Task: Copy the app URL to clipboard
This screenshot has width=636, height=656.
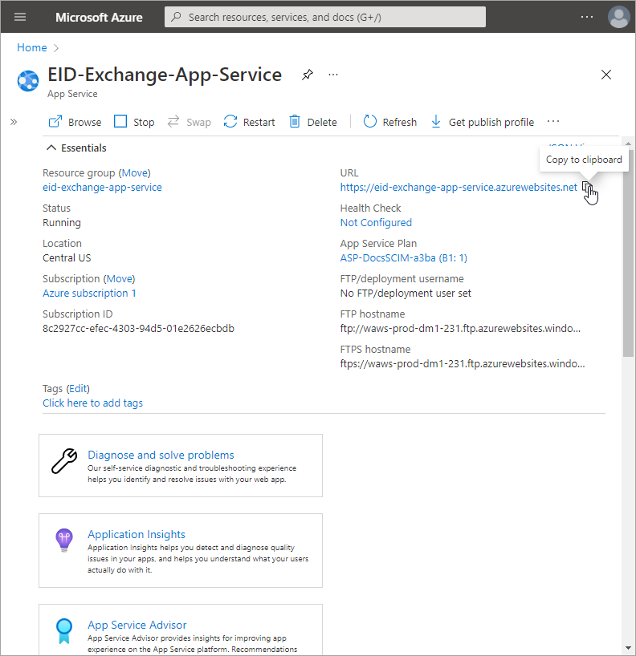Action: (x=588, y=188)
